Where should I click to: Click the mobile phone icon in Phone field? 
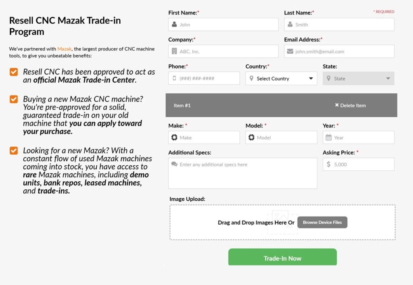coord(174,78)
